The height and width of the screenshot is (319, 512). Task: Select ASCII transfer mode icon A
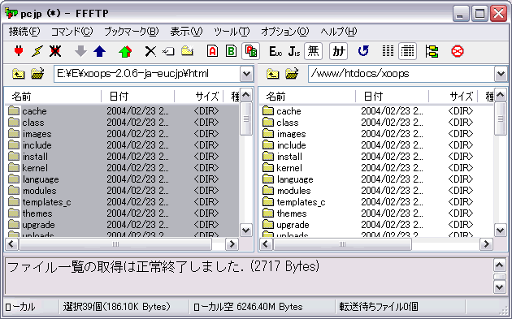coord(213,51)
